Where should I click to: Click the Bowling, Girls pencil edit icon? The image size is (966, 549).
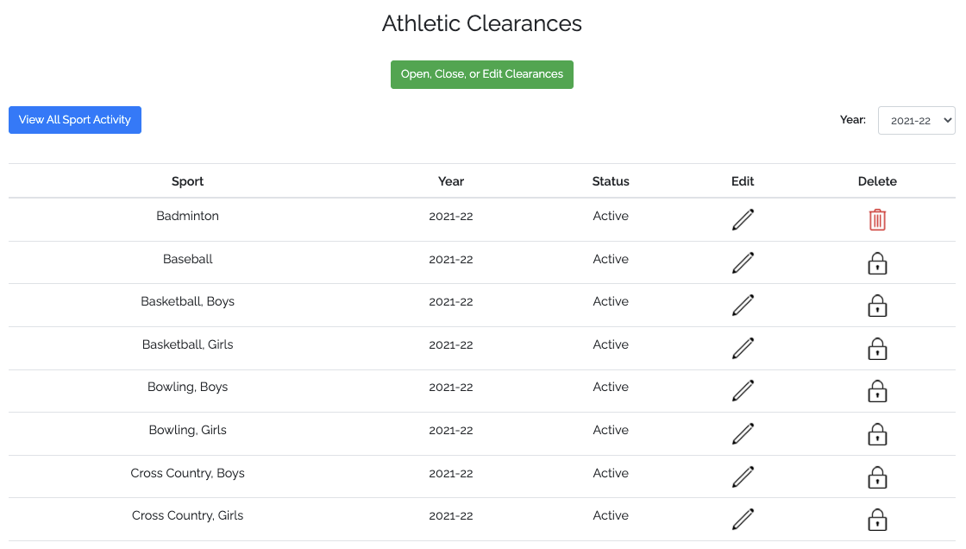pos(743,433)
